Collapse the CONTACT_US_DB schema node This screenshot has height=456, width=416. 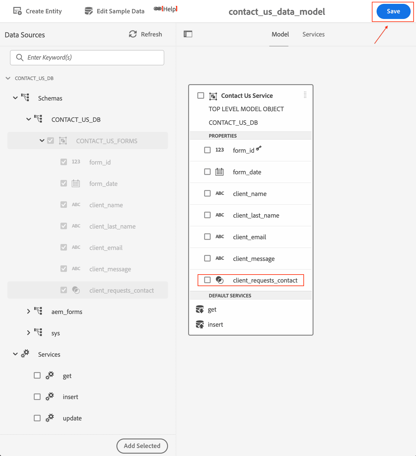pyautogui.click(x=29, y=119)
